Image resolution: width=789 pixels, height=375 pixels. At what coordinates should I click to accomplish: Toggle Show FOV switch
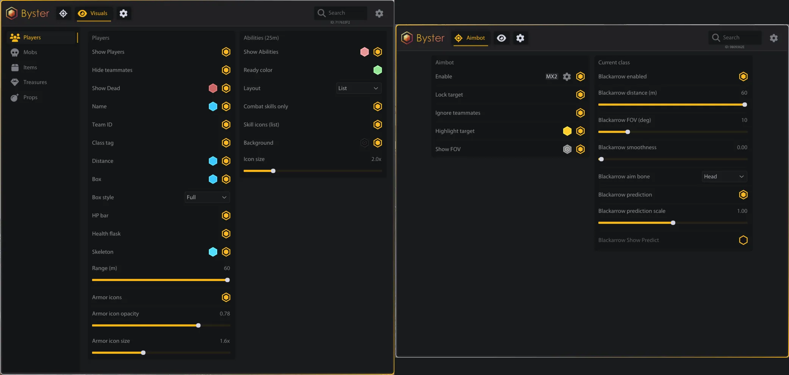[581, 149]
